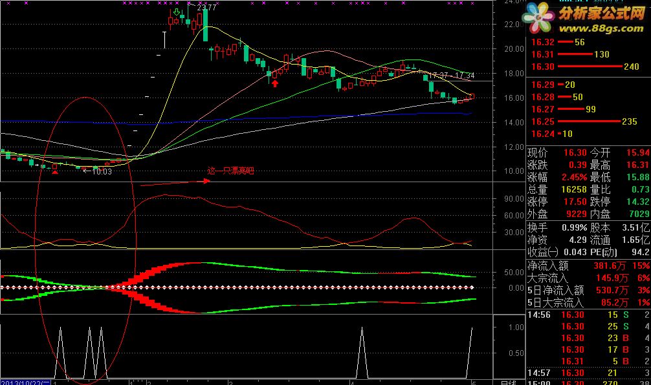Click the 20.00 price axis label

514,49
